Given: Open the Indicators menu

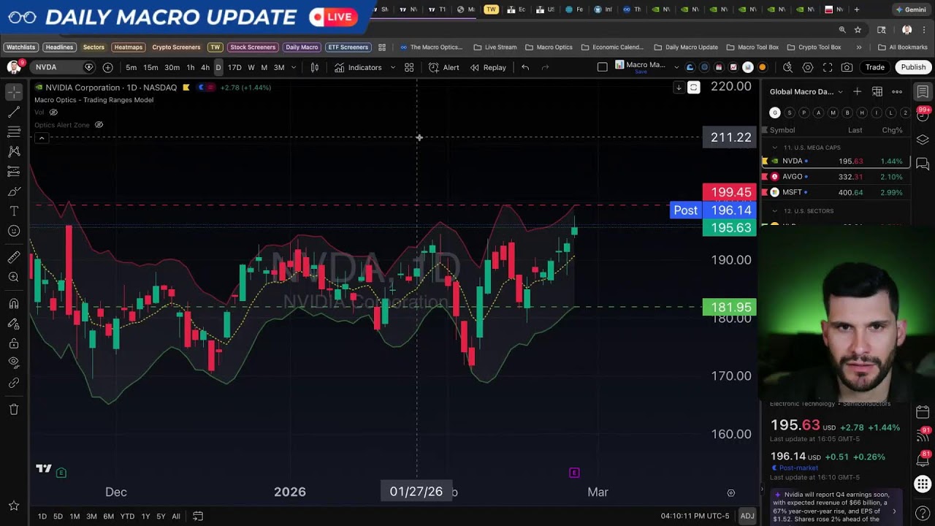Looking at the screenshot, I should 358,67.
